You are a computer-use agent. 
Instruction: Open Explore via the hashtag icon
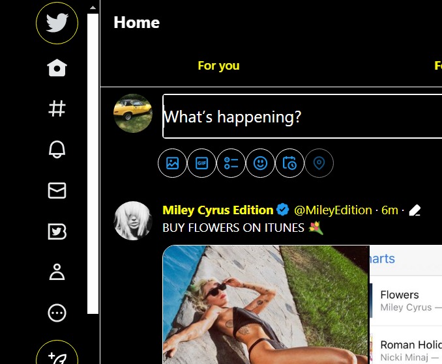(57, 109)
